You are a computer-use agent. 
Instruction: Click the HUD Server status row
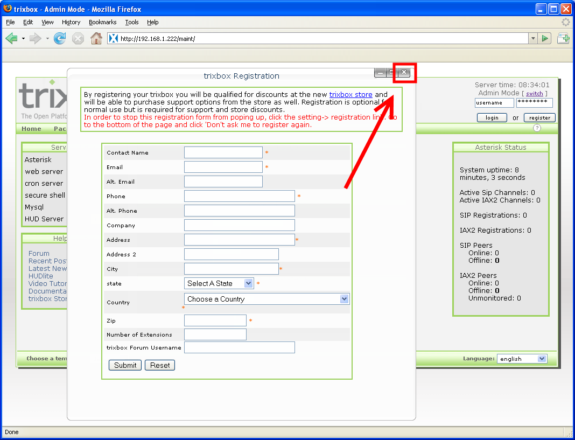[45, 219]
